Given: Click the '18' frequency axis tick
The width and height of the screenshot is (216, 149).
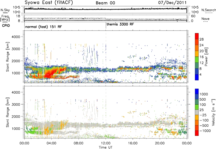Looking at the screenshot, I should tap(18, 16).
